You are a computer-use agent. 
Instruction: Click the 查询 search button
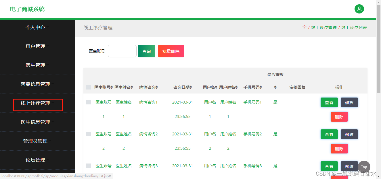[147, 51]
